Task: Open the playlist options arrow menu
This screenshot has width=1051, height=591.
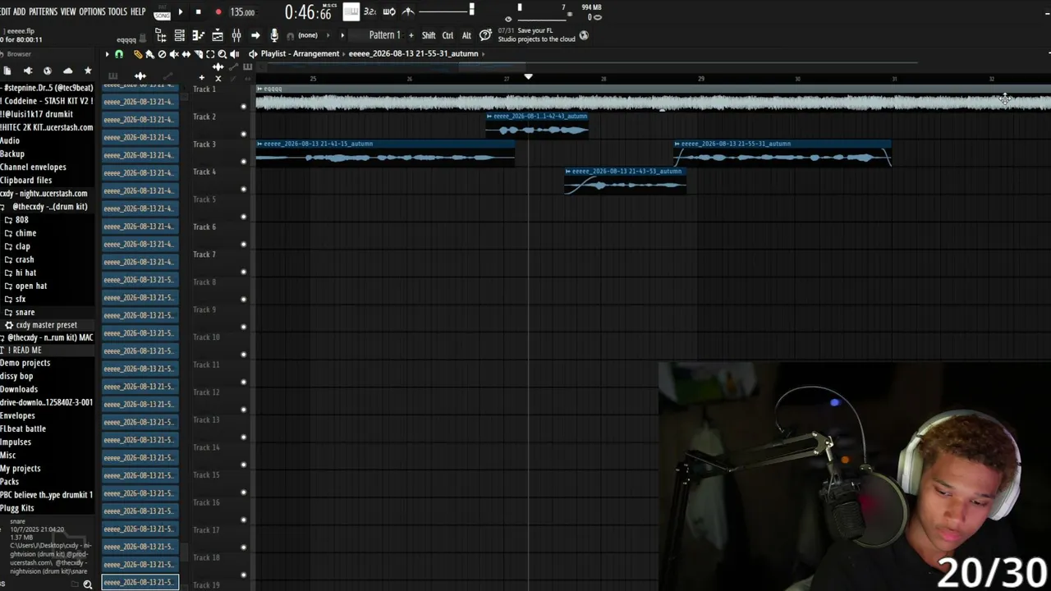Action: (x=107, y=54)
